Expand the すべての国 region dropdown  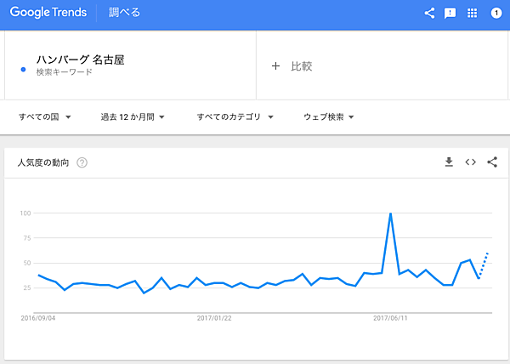(x=44, y=117)
